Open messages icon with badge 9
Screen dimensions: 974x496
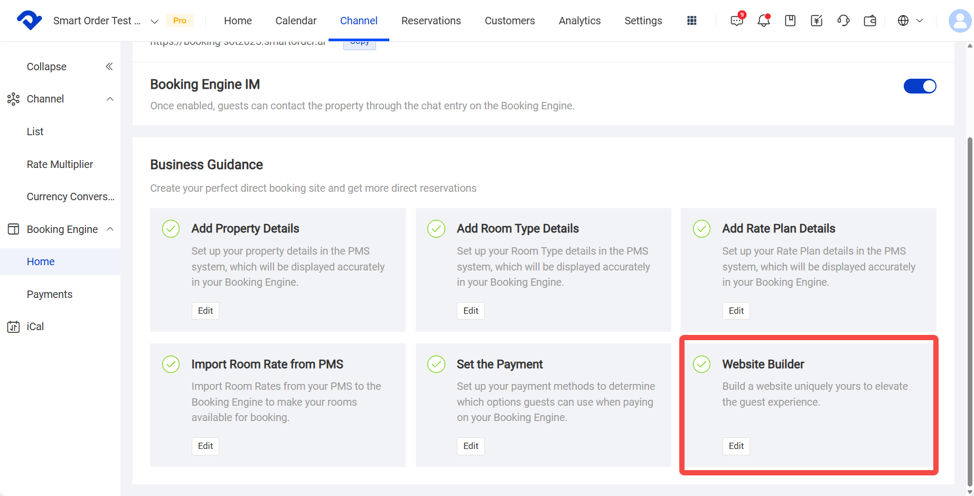(x=737, y=21)
